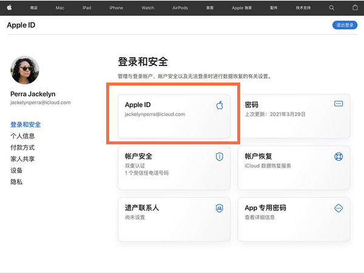
Task: Open the 配件 menu item
Action: click(274, 8)
